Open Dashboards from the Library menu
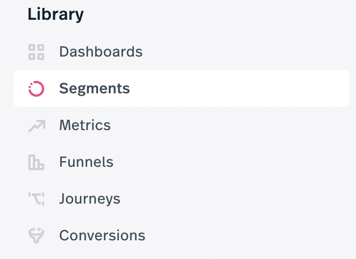The image size is (356, 259). click(x=101, y=51)
